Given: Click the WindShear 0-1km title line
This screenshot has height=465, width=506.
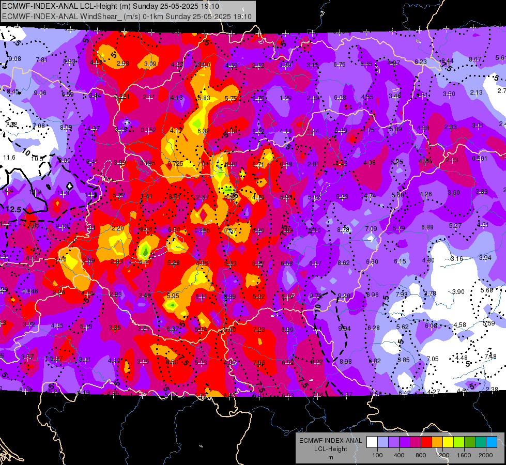Looking at the screenshot, I should 127,17.
